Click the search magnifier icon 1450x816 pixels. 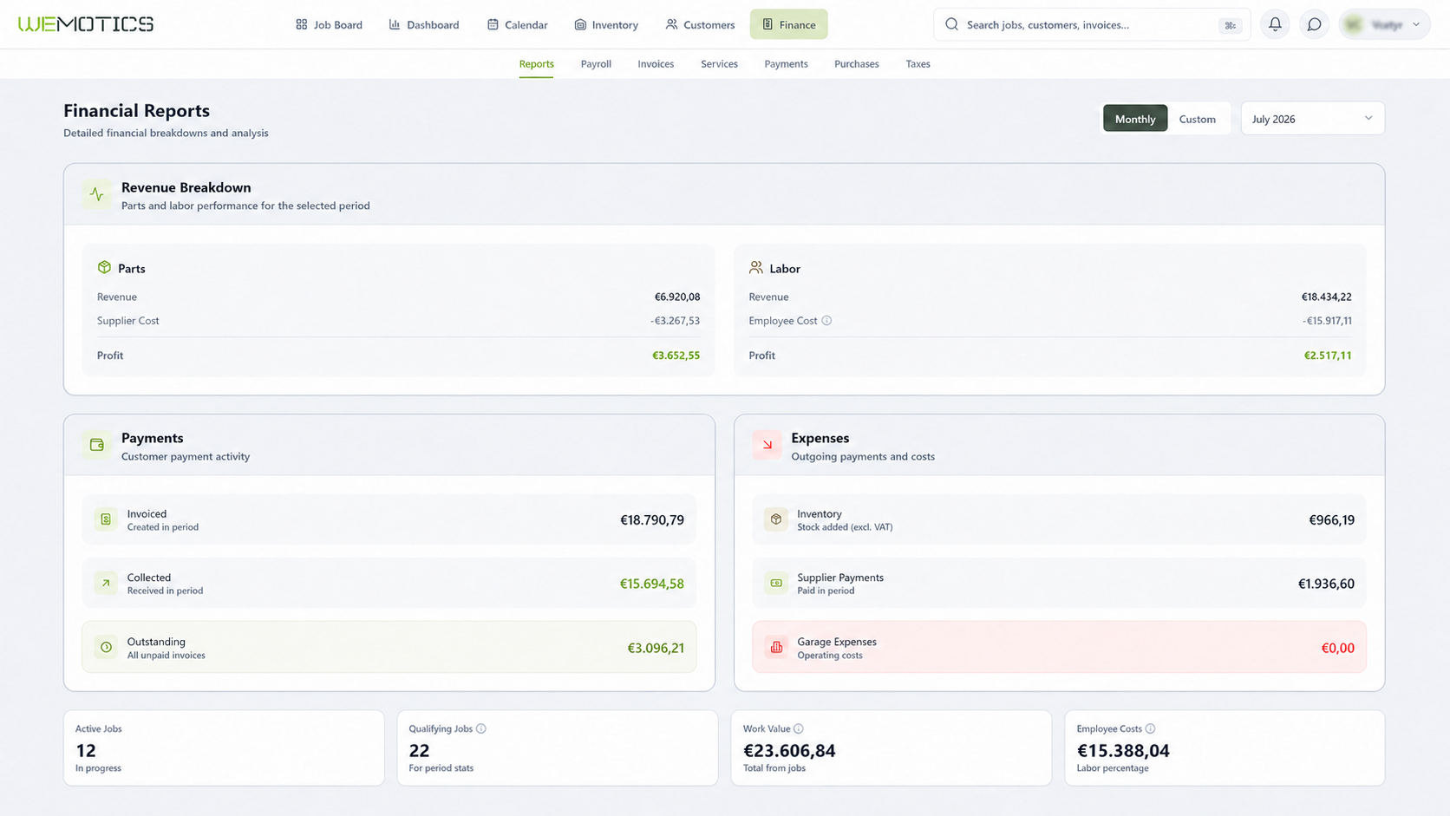click(x=951, y=24)
